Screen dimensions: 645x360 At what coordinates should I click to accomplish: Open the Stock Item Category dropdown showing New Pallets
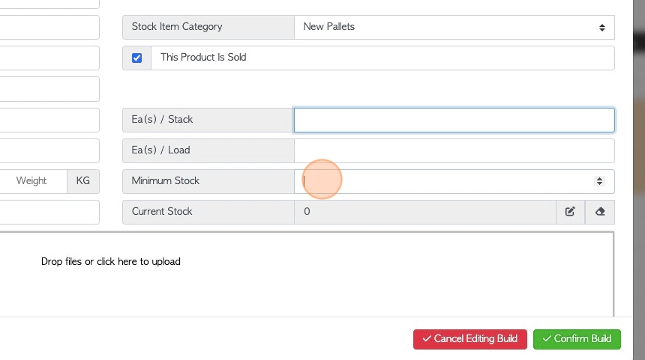pyautogui.click(x=454, y=27)
